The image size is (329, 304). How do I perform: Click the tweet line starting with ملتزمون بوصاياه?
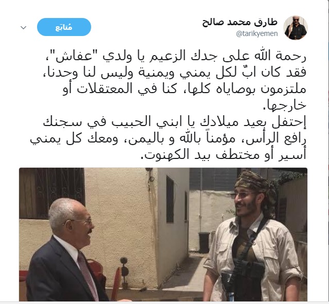(184, 89)
